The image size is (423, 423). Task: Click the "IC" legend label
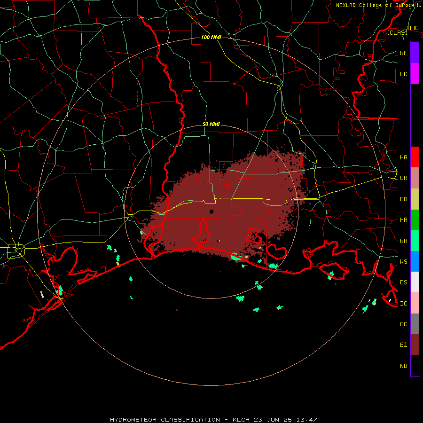[x=403, y=304]
